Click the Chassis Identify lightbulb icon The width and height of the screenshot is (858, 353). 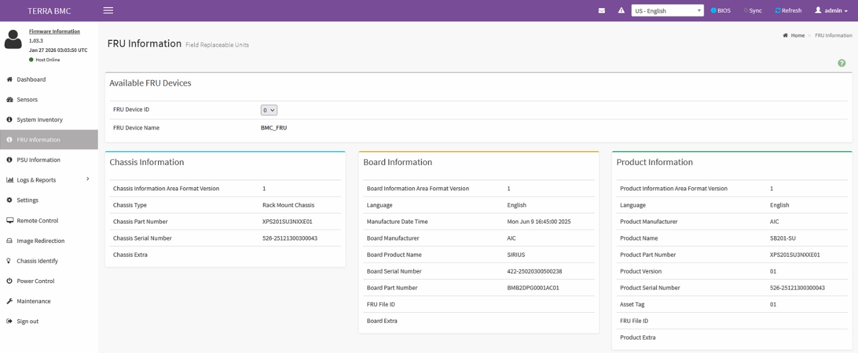click(9, 261)
